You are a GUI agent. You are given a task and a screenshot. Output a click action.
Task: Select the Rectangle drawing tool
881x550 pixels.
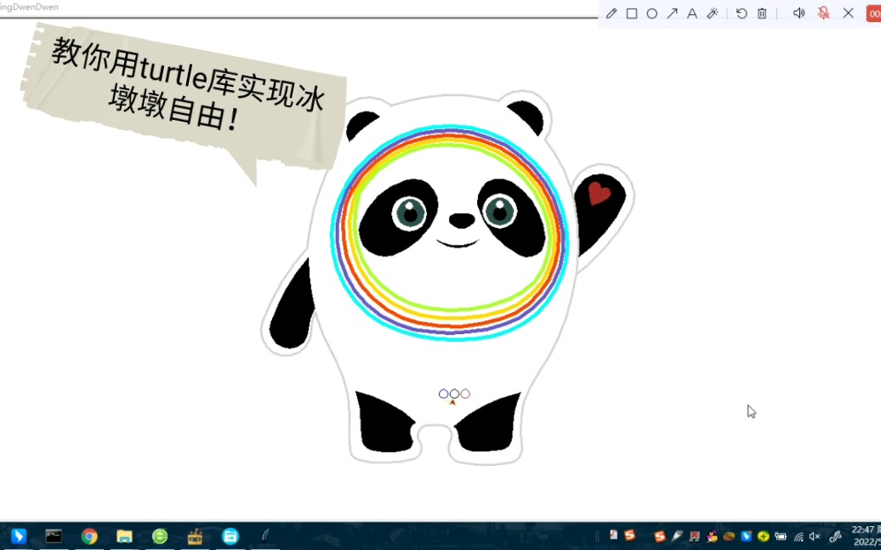tap(630, 13)
